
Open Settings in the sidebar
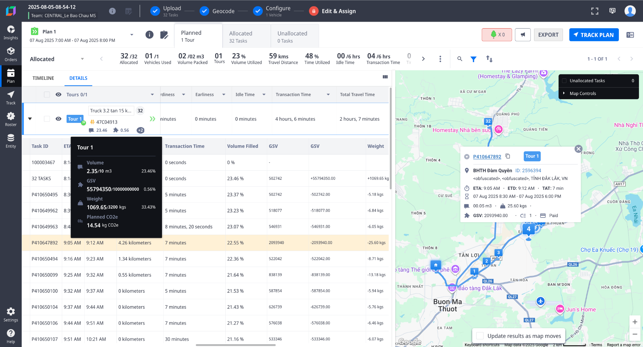click(x=11, y=315)
